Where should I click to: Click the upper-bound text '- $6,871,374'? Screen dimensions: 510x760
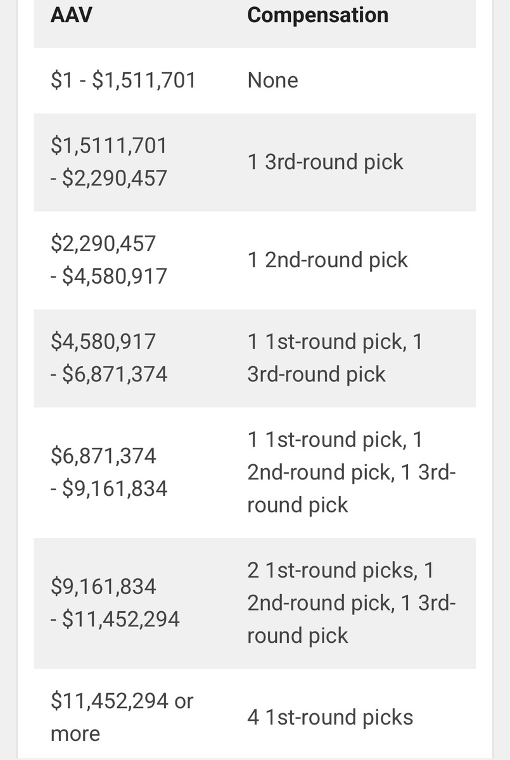click(x=109, y=374)
